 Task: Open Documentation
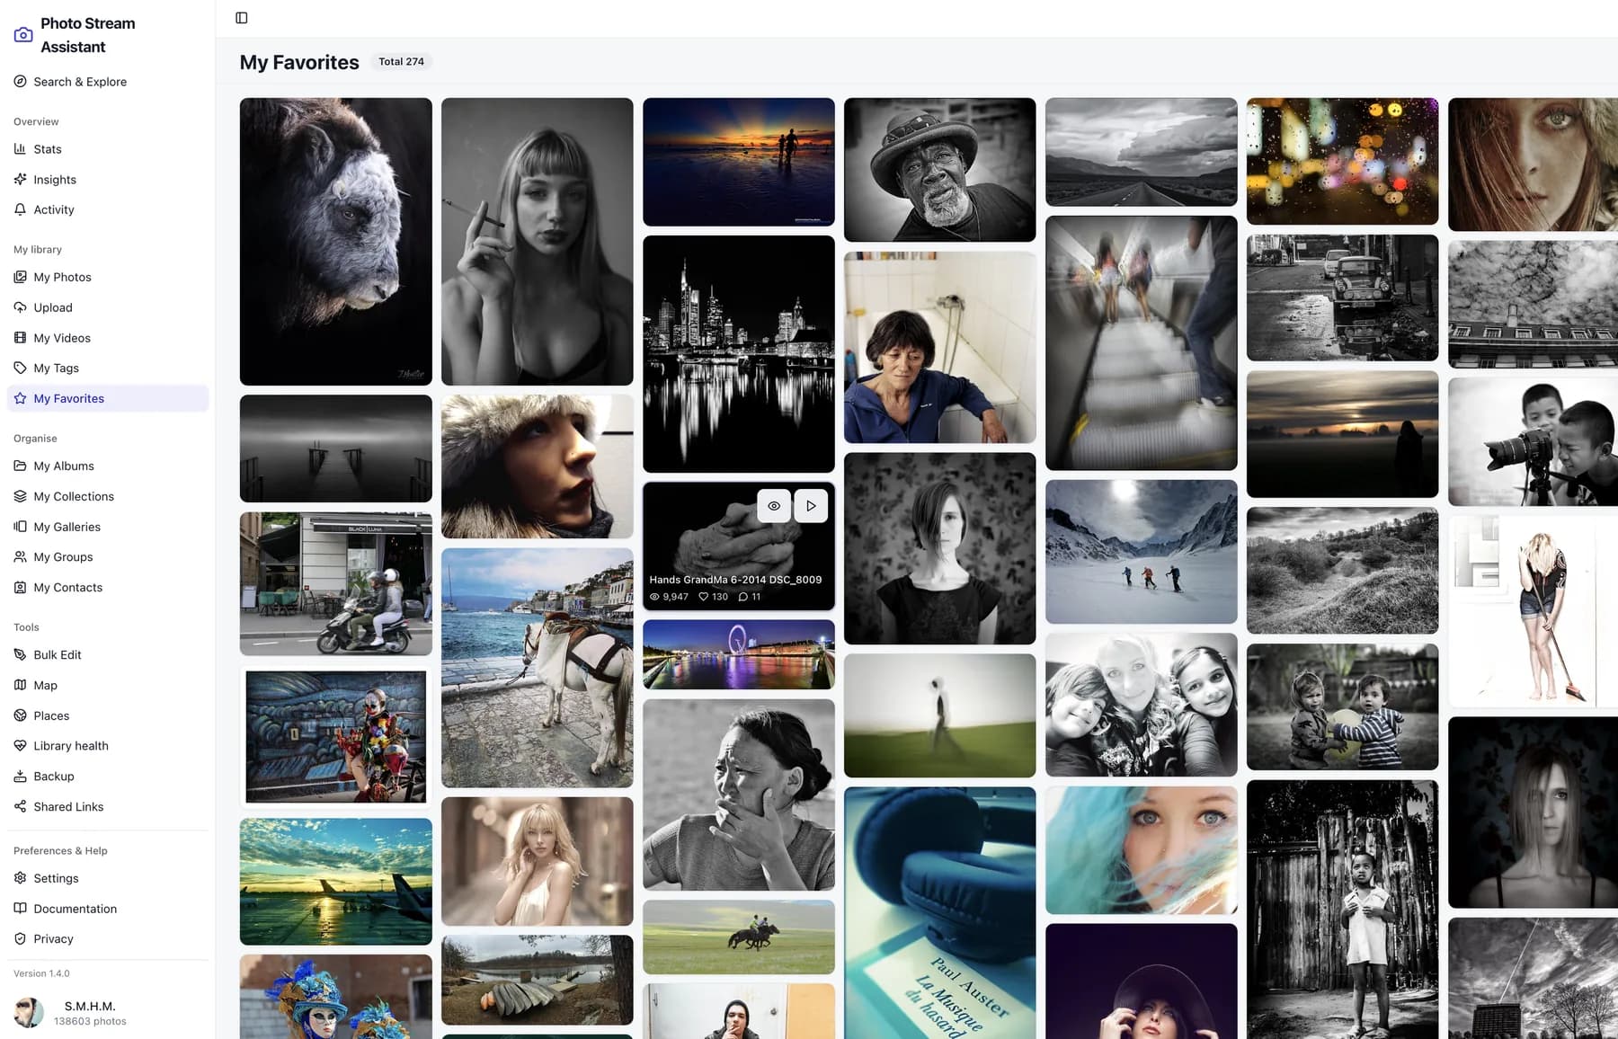108,909
